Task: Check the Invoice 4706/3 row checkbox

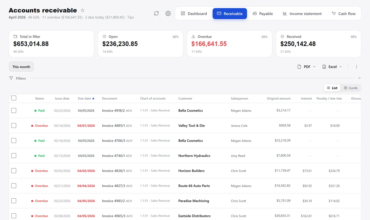Action: click(x=14, y=141)
